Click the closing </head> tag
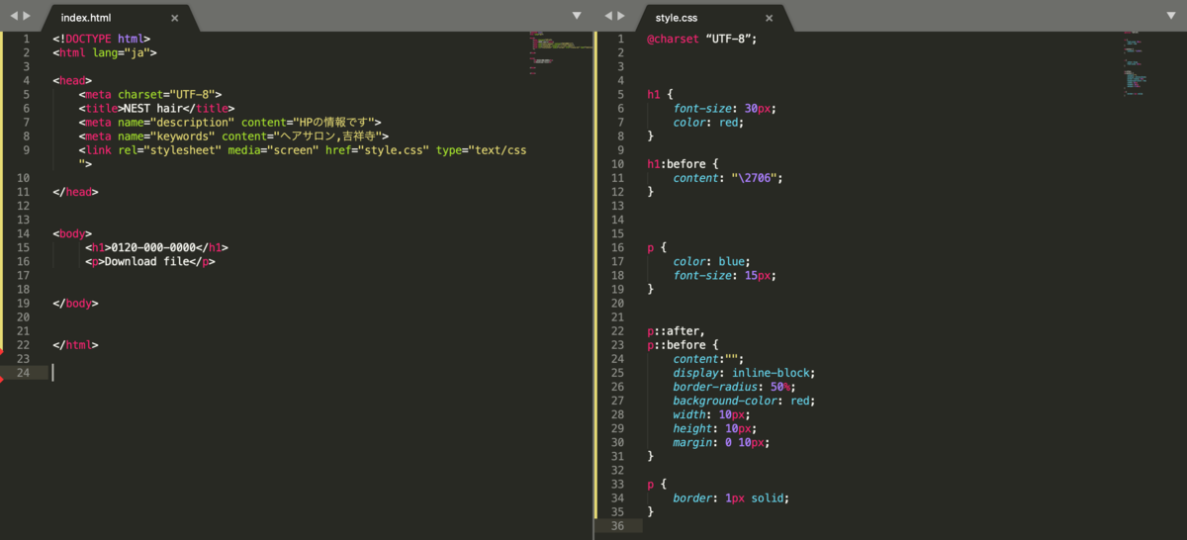The height and width of the screenshot is (540, 1187). click(x=76, y=192)
